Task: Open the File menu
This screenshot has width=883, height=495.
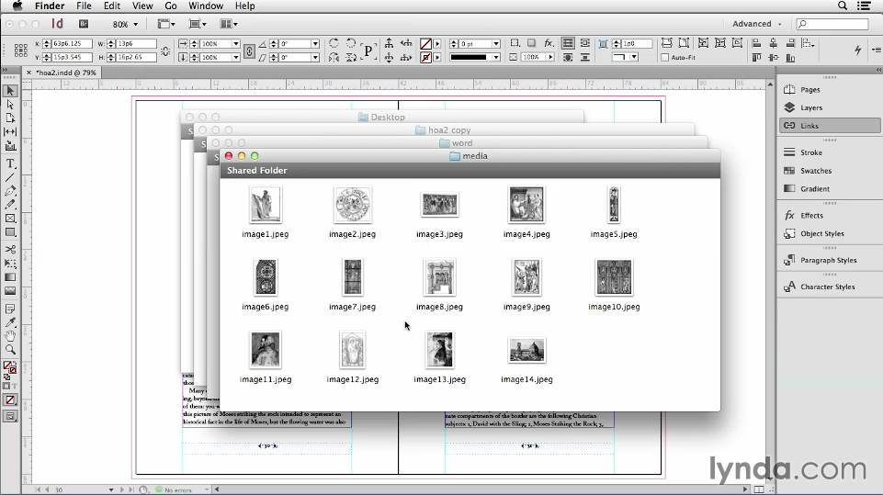Action: pos(84,6)
